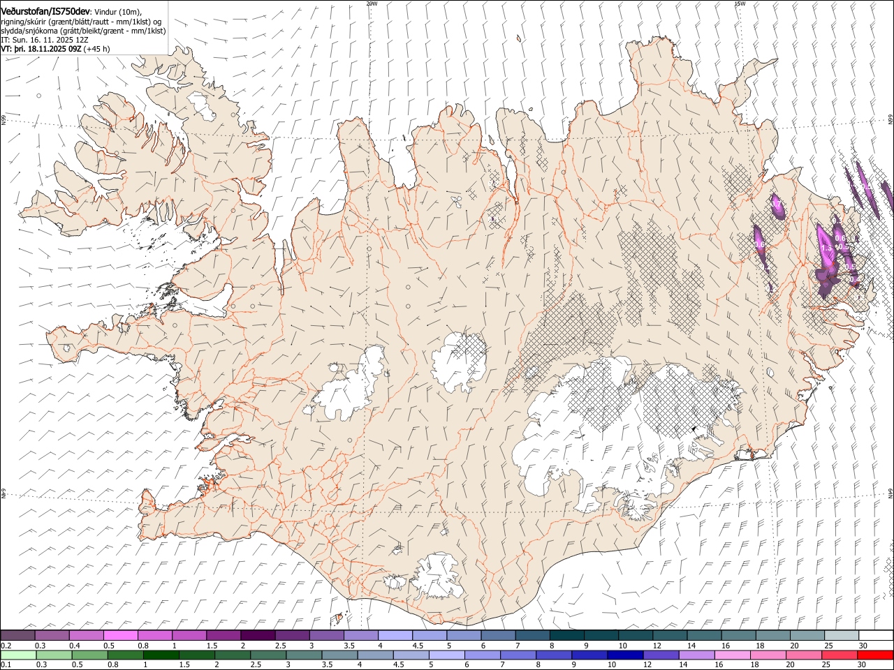Select the pale gray 25 swatch in upper legend
This screenshot has width=894, height=670.
(x=842, y=636)
